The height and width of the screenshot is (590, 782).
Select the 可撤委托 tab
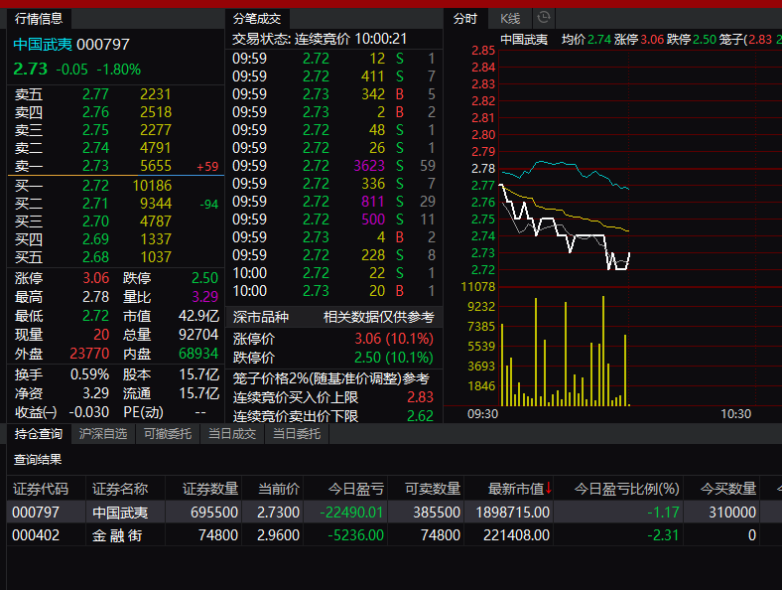click(x=168, y=434)
